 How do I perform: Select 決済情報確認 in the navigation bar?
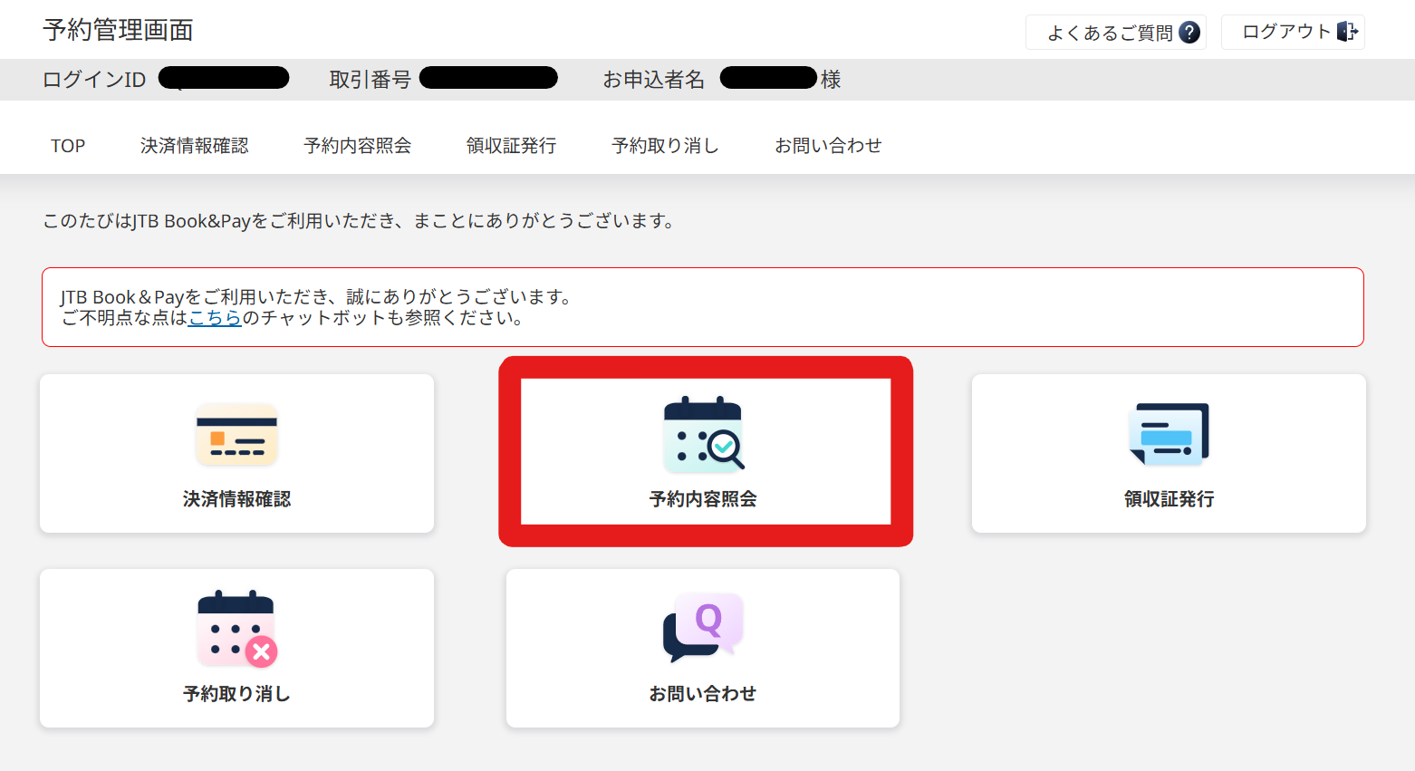click(x=194, y=146)
